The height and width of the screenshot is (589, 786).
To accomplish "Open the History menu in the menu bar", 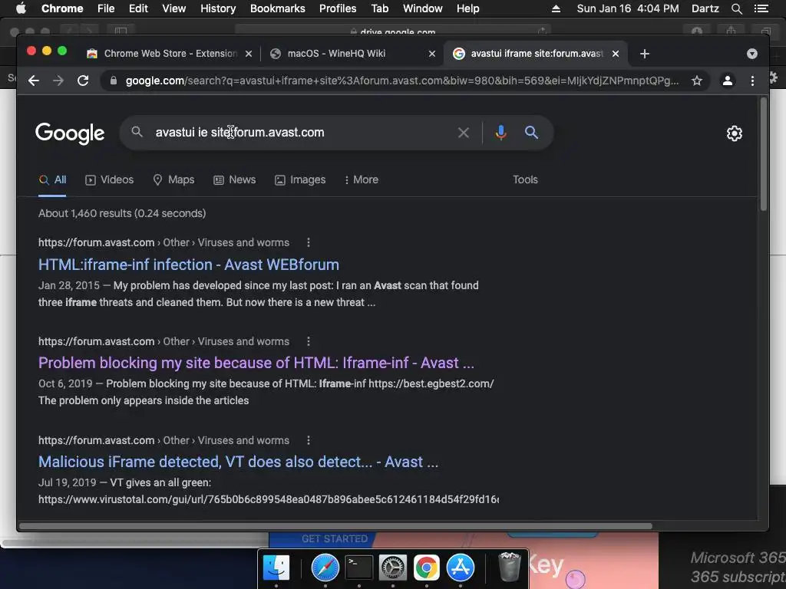I will coord(218,8).
